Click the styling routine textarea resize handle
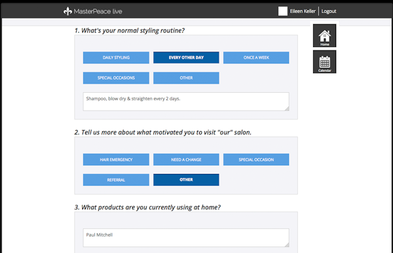 pyautogui.click(x=287, y=109)
